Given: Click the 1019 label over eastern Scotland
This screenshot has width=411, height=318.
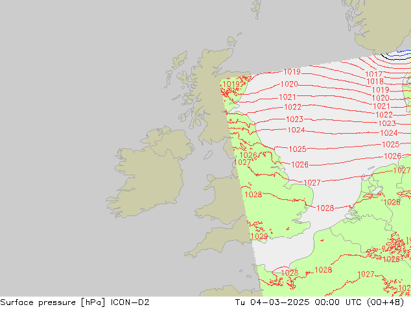Looking at the screenshot, I should [x=231, y=84].
